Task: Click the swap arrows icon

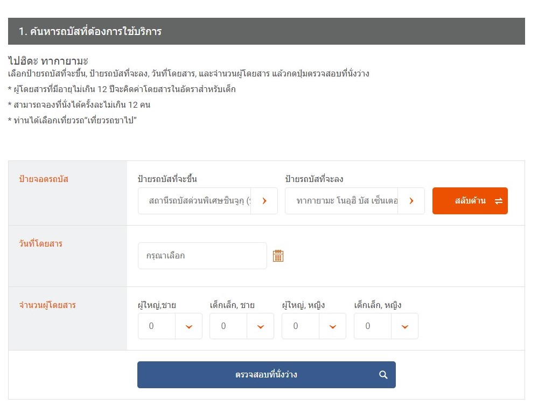Action: tap(498, 201)
